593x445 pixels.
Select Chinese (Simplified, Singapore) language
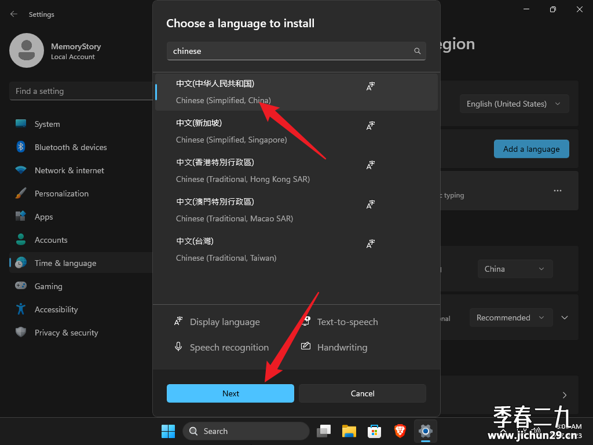(x=296, y=132)
